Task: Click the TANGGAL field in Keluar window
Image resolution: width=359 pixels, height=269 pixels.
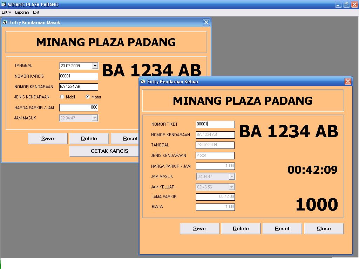Action: (x=215, y=145)
